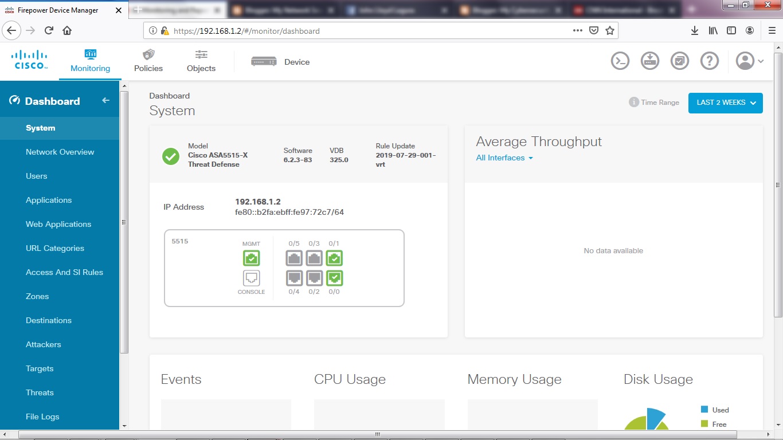Collapse the Dashboard sidebar with the arrow

pos(105,100)
